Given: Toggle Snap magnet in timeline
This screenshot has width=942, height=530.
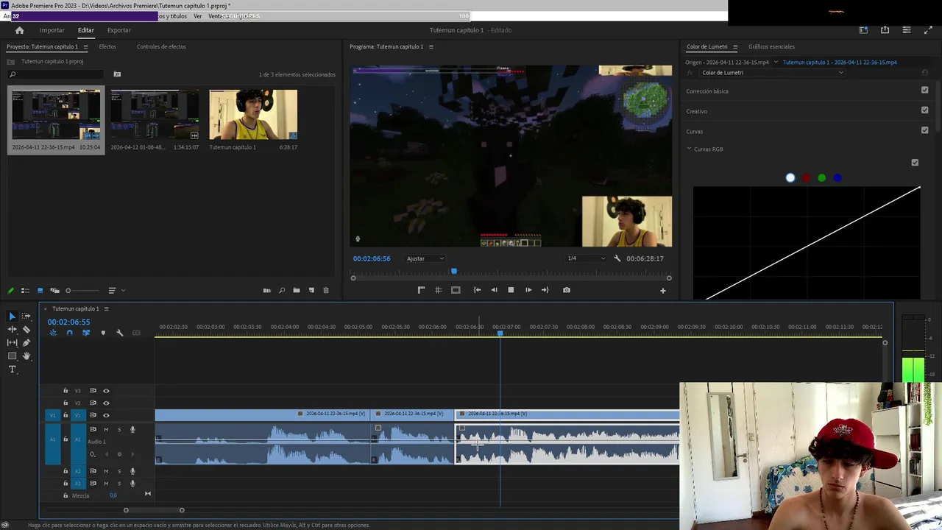Looking at the screenshot, I should pyautogui.click(x=69, y=333).
